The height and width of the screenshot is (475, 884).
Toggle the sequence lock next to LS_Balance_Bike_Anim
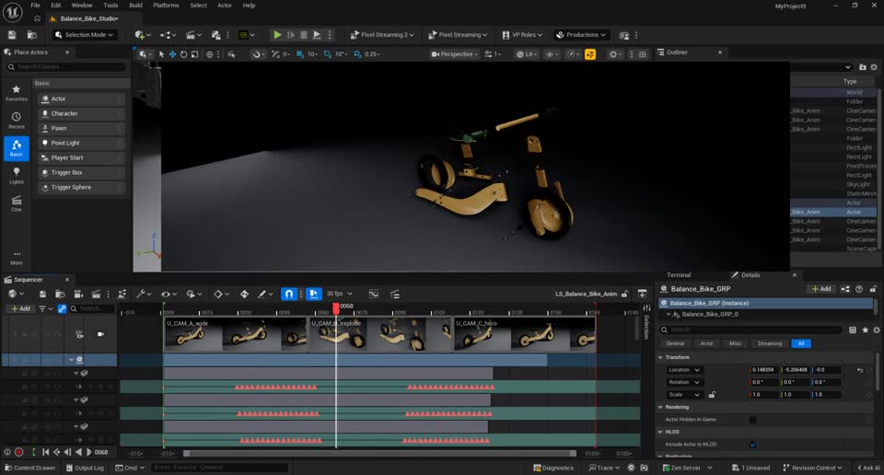point(624,295)
